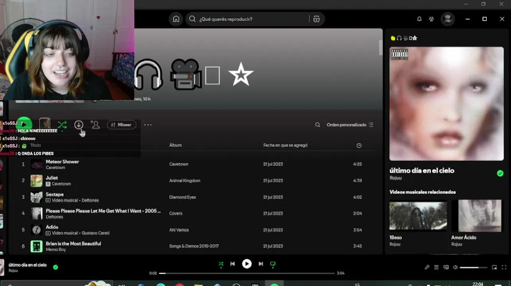Mute with the volume speaker icon
Viewport: 511px width, 286px height.
click(455, 267)
